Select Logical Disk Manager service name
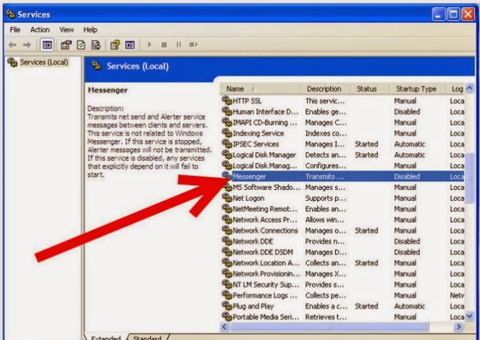Viewport: 480px width, 340px height. (264, 155)
